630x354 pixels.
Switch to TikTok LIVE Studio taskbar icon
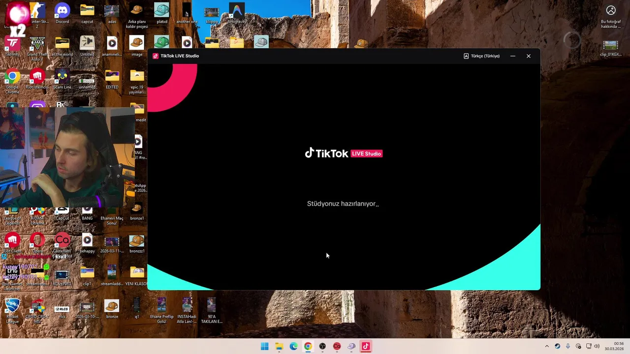(366, 347)
